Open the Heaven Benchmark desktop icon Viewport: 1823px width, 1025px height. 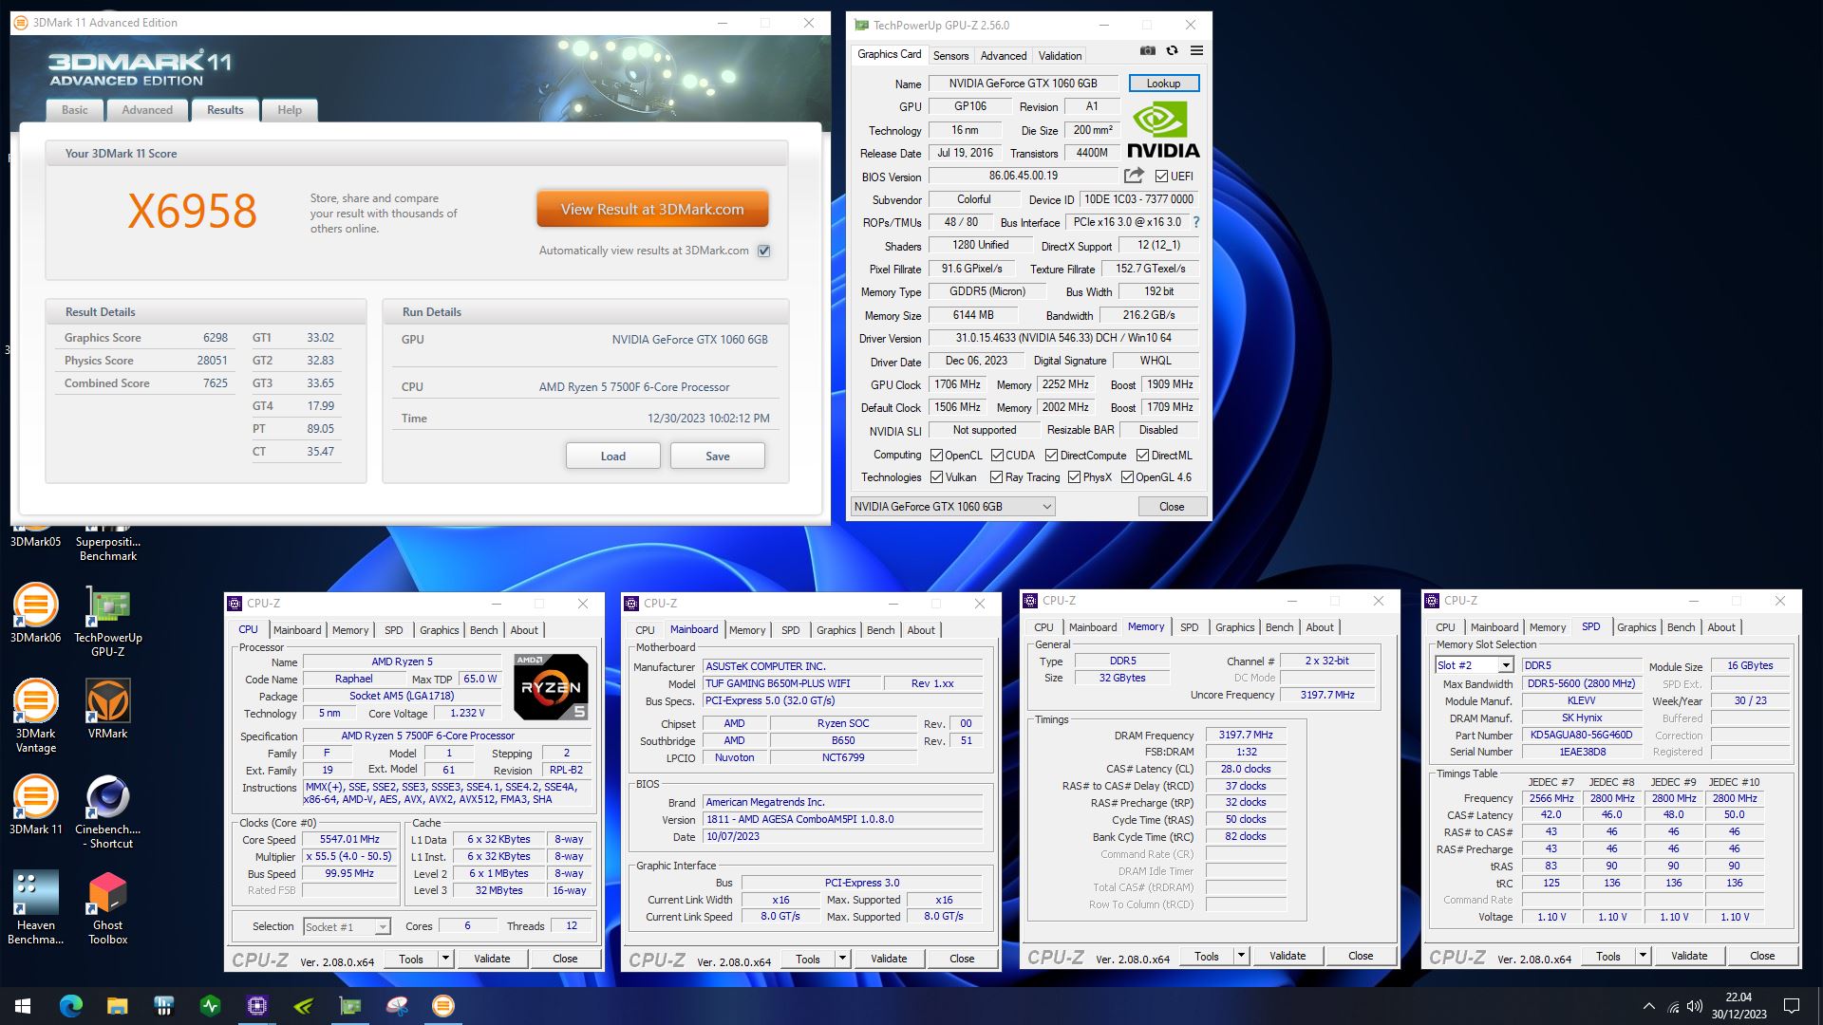35,907
